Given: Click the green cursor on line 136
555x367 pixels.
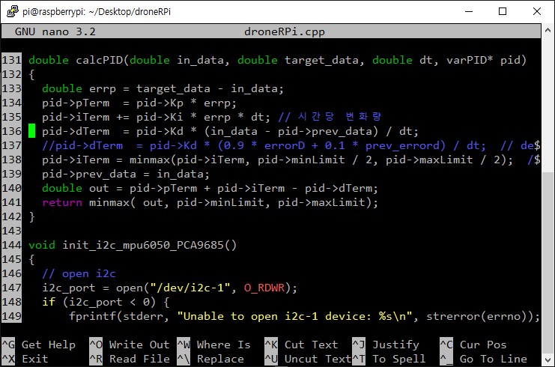Looking at the screenshot, I should tap(32, 131).
